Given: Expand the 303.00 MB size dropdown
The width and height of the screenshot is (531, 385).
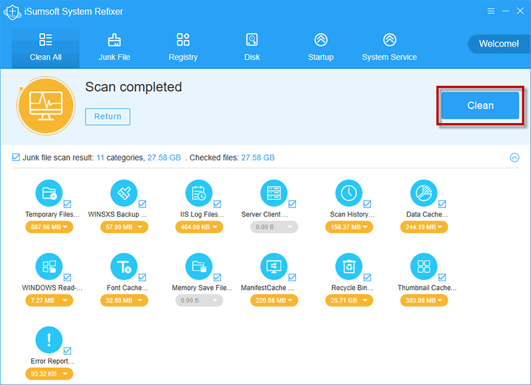Looking at the screenshot, I should 424,300.
